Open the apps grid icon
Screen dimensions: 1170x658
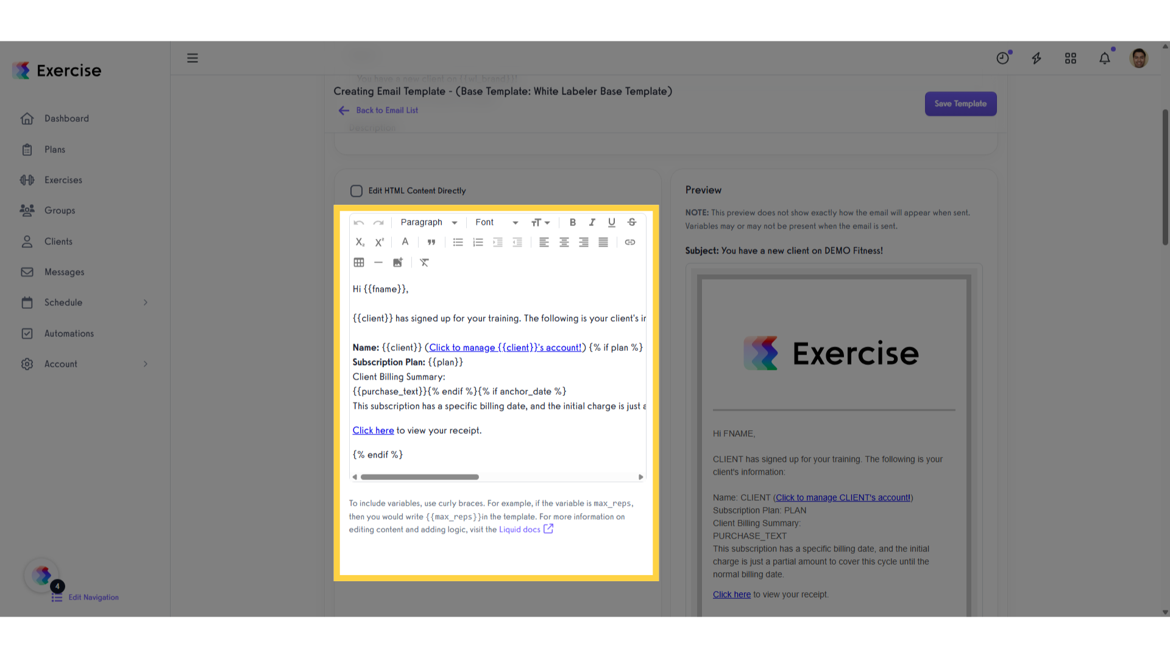tap(1071, 58)
